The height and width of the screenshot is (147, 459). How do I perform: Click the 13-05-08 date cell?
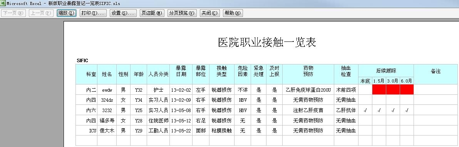tap(181, 110)
